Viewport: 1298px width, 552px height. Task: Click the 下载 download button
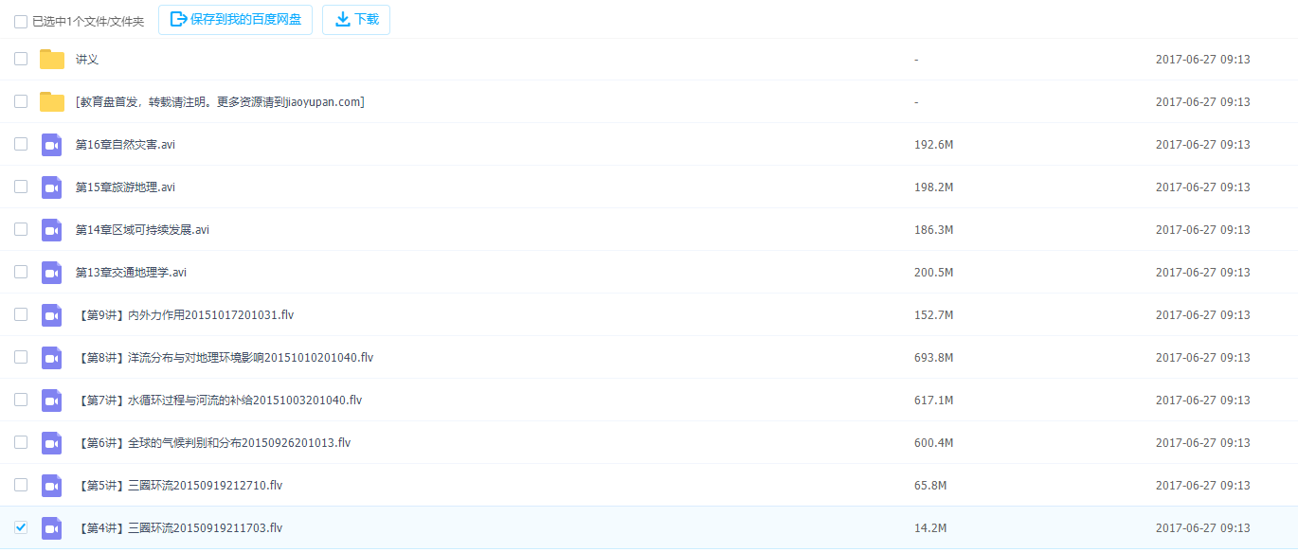tap(356, 20)
